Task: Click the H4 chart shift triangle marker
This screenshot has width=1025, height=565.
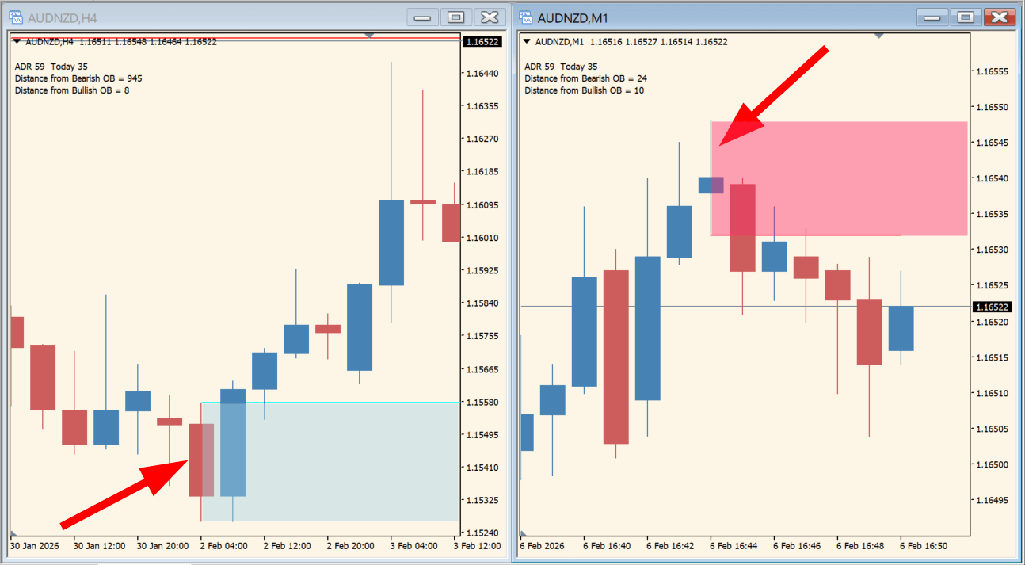Action: pos(369,36)
